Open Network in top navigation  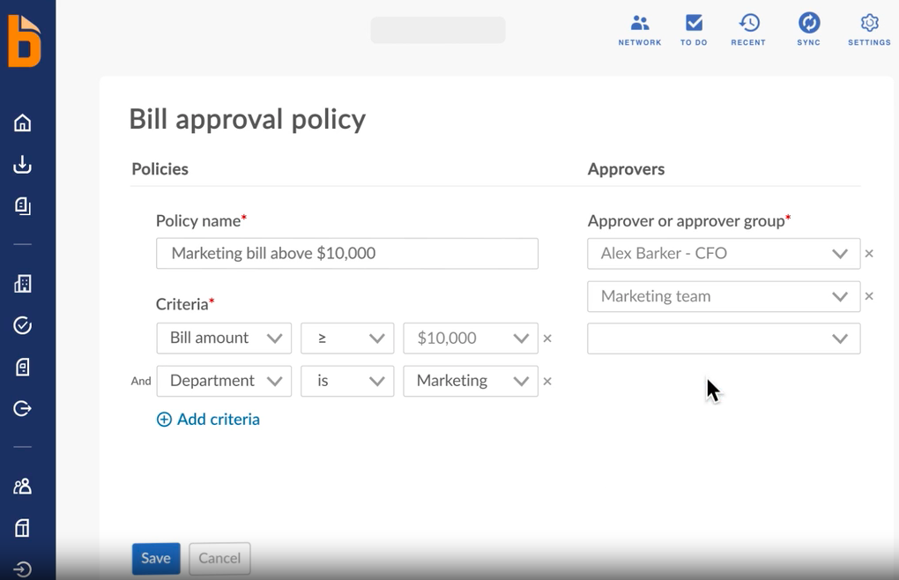639,30
